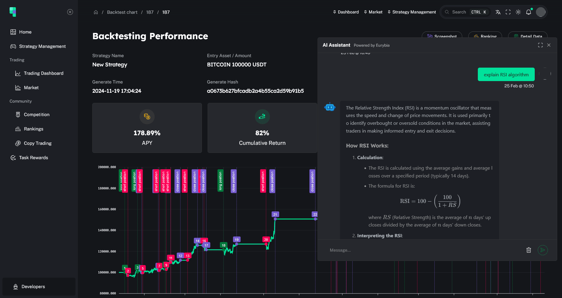The height and width of the screenshot is (298, 562).
Task: Click the Developers button at bottom
Action: (x=33, y=287)
